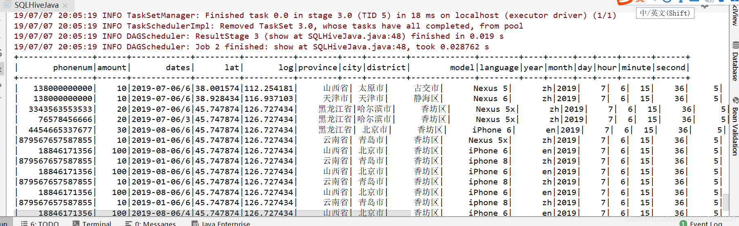739x226 pixels.
Task: Open the Event Log notifications
Action: pos(701,223)
